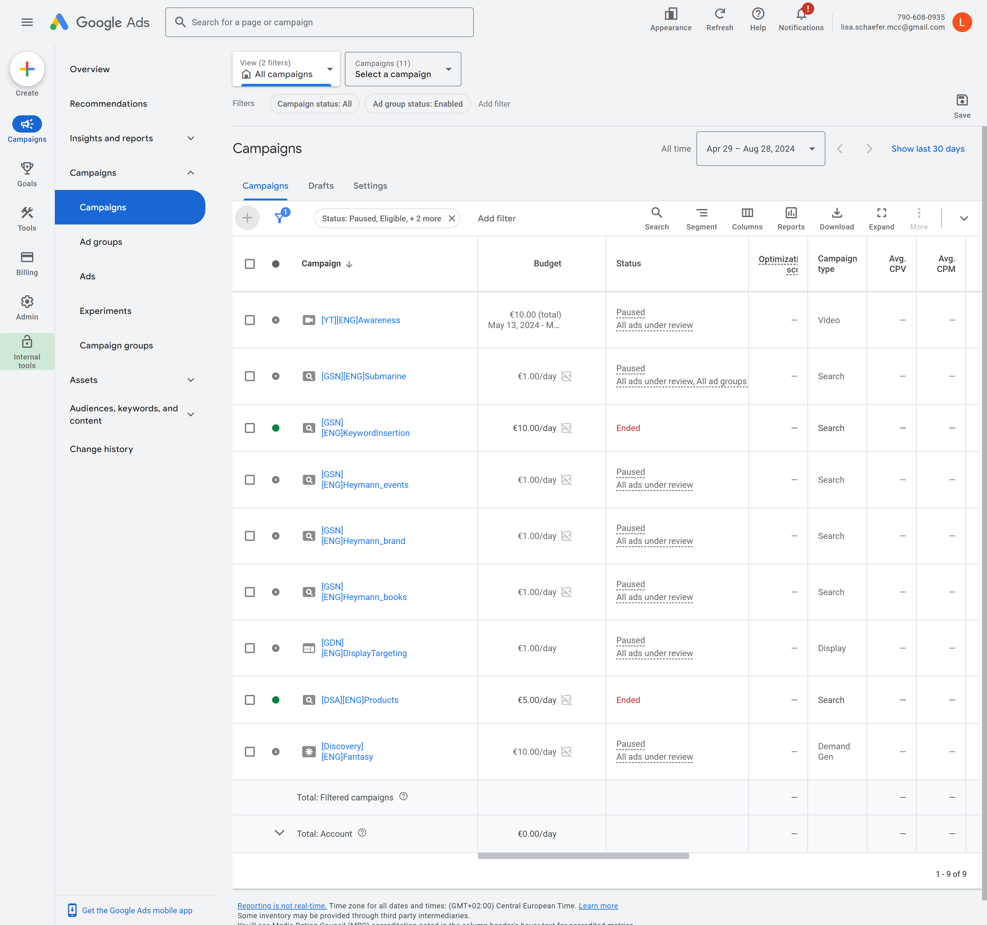Open account avatar L
Viewport: 987px width, 925px height.
962,22
